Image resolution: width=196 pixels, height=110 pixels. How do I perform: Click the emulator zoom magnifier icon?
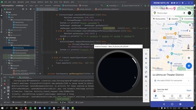pos(146,81)
